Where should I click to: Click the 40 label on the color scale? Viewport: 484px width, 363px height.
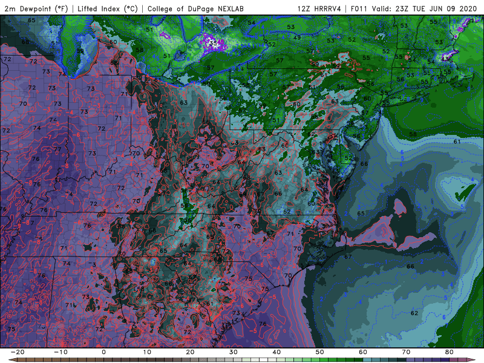tap(276, 352)
